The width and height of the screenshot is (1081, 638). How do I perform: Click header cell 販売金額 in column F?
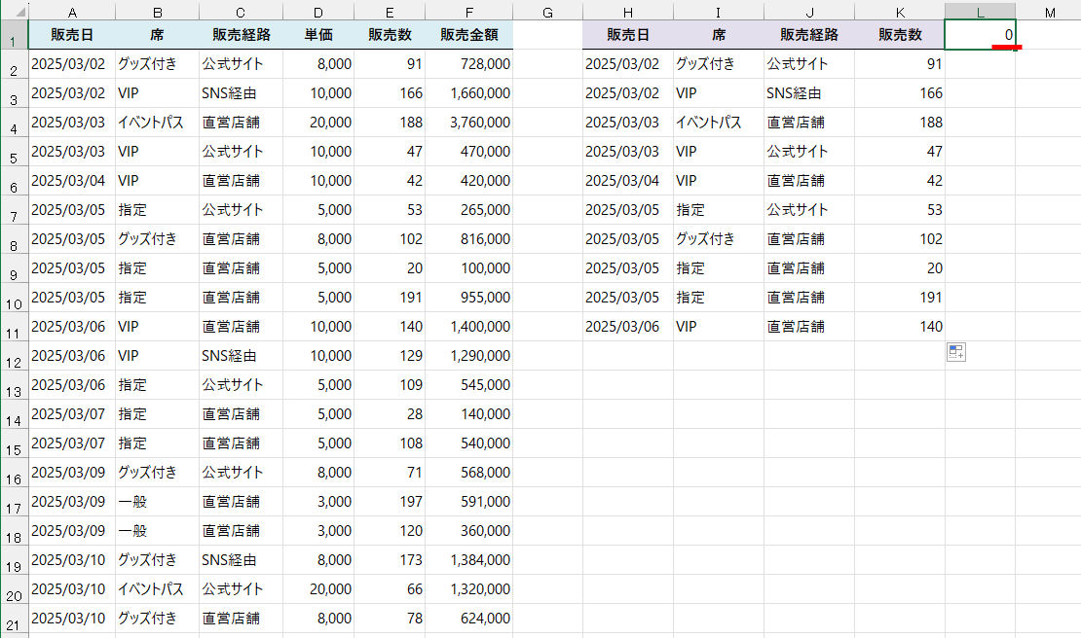point(468,35)
